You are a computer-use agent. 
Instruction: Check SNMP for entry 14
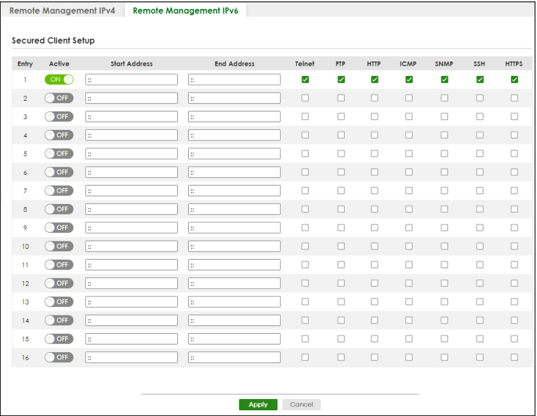click(x=444, y=320)
